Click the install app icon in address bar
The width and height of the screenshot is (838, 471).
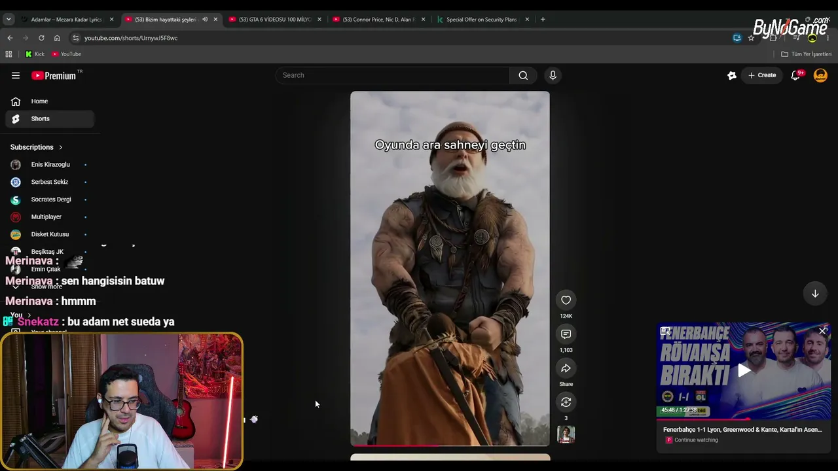[x=737, y=38]
